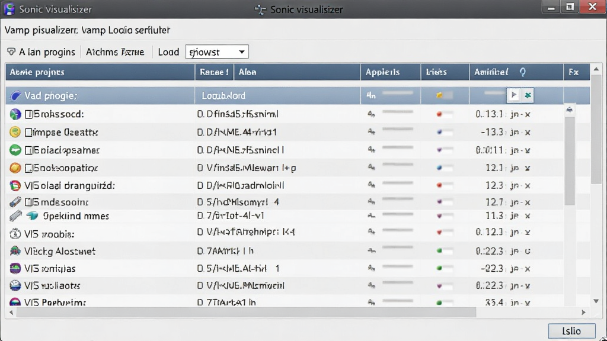Click the 'Appierls' column header
The height and width of the screenshot is (341, 607).
[x=391, y=72]
